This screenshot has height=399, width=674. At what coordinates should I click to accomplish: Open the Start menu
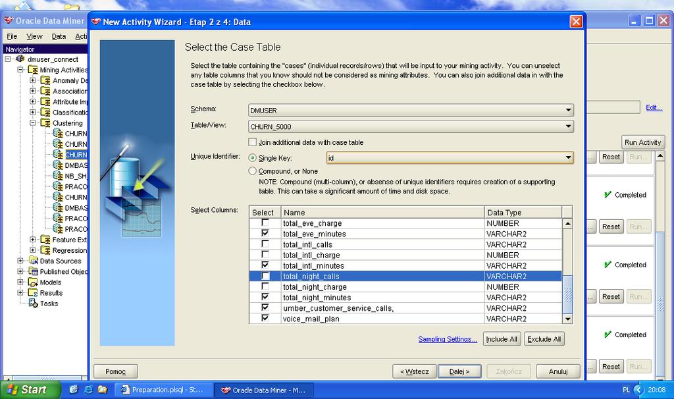30,390
